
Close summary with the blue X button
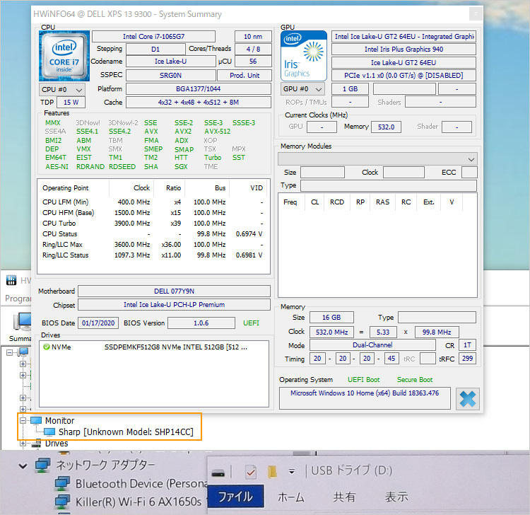tap(468, 399)
